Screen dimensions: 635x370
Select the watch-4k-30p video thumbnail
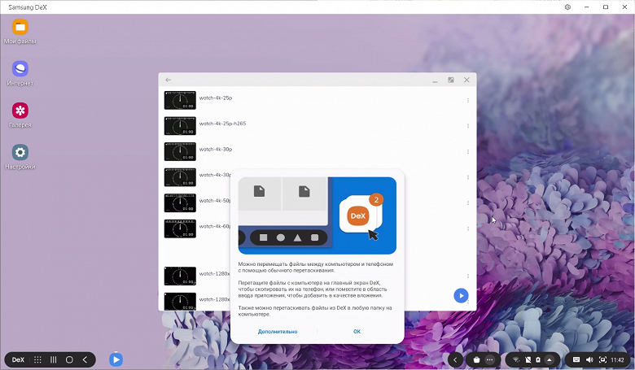coord(180,151)
